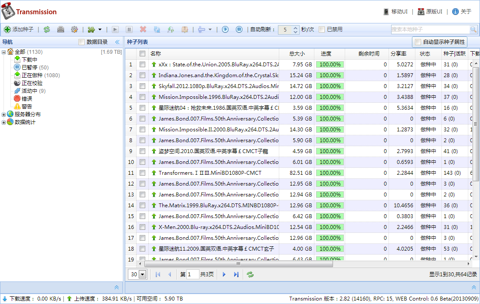Screen dimensions: 480x304
Task: Click the horizontal scrollbar of torrent list
Action: pos(239,264)
